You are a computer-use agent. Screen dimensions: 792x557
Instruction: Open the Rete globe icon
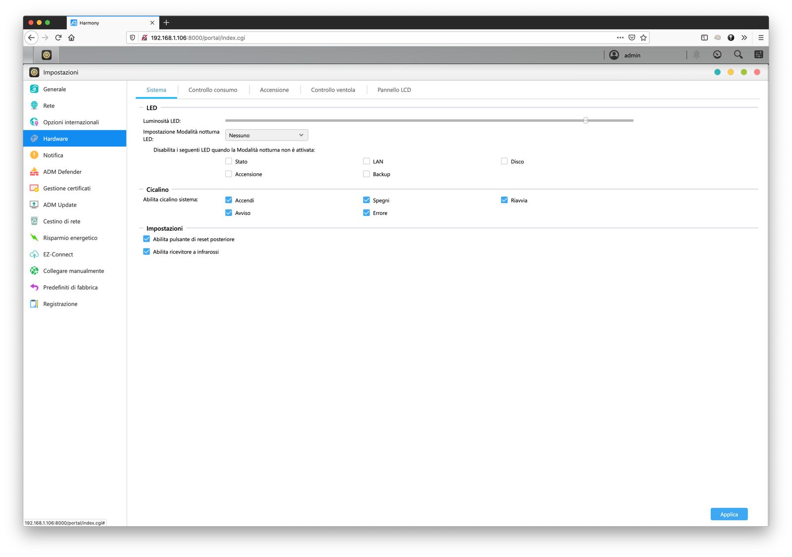click(34, 105)
